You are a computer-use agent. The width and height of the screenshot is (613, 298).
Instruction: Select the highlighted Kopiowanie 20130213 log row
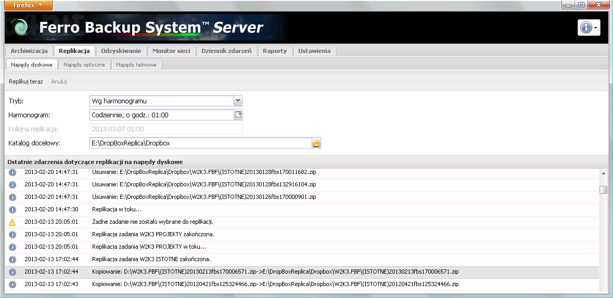(x=275, y=272)
